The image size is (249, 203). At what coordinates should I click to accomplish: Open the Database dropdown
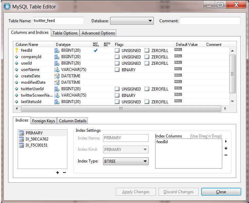click(132, 21)
